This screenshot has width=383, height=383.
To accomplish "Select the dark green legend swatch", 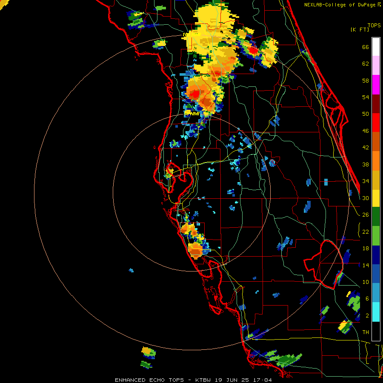I will pyautogui.click(x=376, y=217).
